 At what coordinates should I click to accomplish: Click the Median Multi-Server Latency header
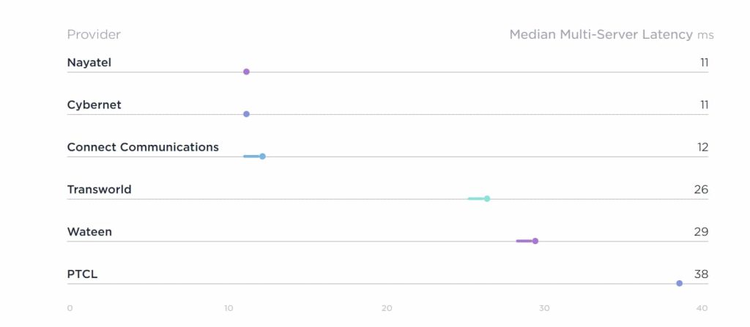[x=601, y=34]
